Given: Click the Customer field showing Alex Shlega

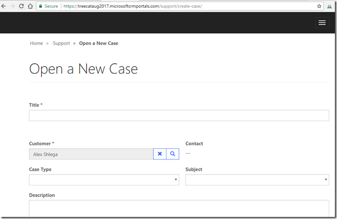Looking at the screenshot, I should 91,154.
